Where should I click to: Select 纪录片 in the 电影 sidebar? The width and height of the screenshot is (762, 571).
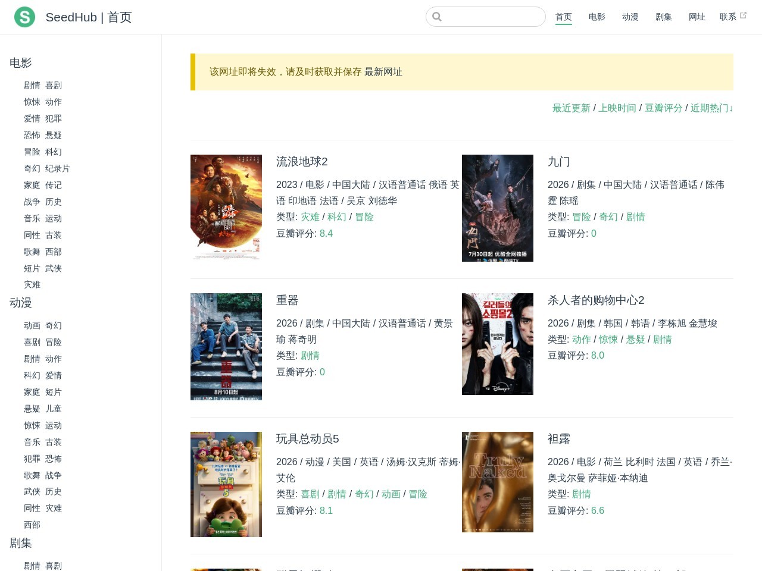(58, 169)
